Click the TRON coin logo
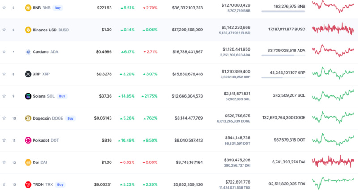The image size is (358, 193). point(28,184)
